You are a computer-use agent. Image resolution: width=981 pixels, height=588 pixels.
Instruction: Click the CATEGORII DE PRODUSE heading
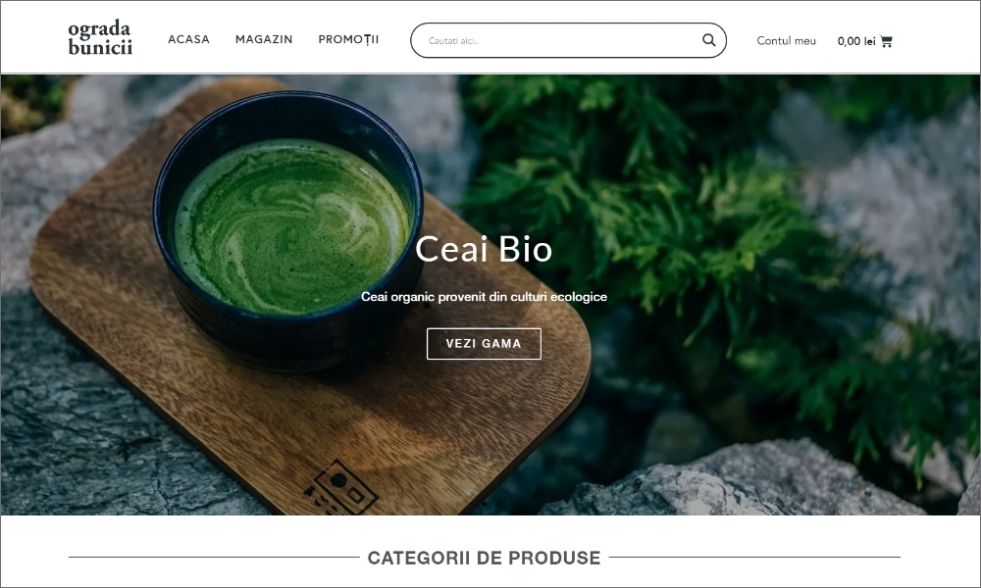(484, 558)
